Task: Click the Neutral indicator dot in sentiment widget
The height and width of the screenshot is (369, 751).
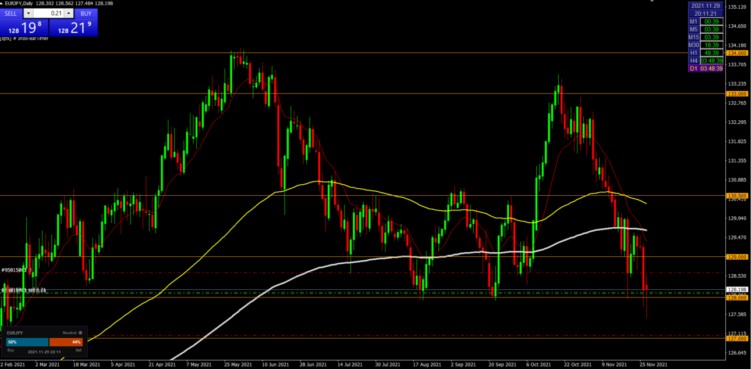Action: click(80, 333)
